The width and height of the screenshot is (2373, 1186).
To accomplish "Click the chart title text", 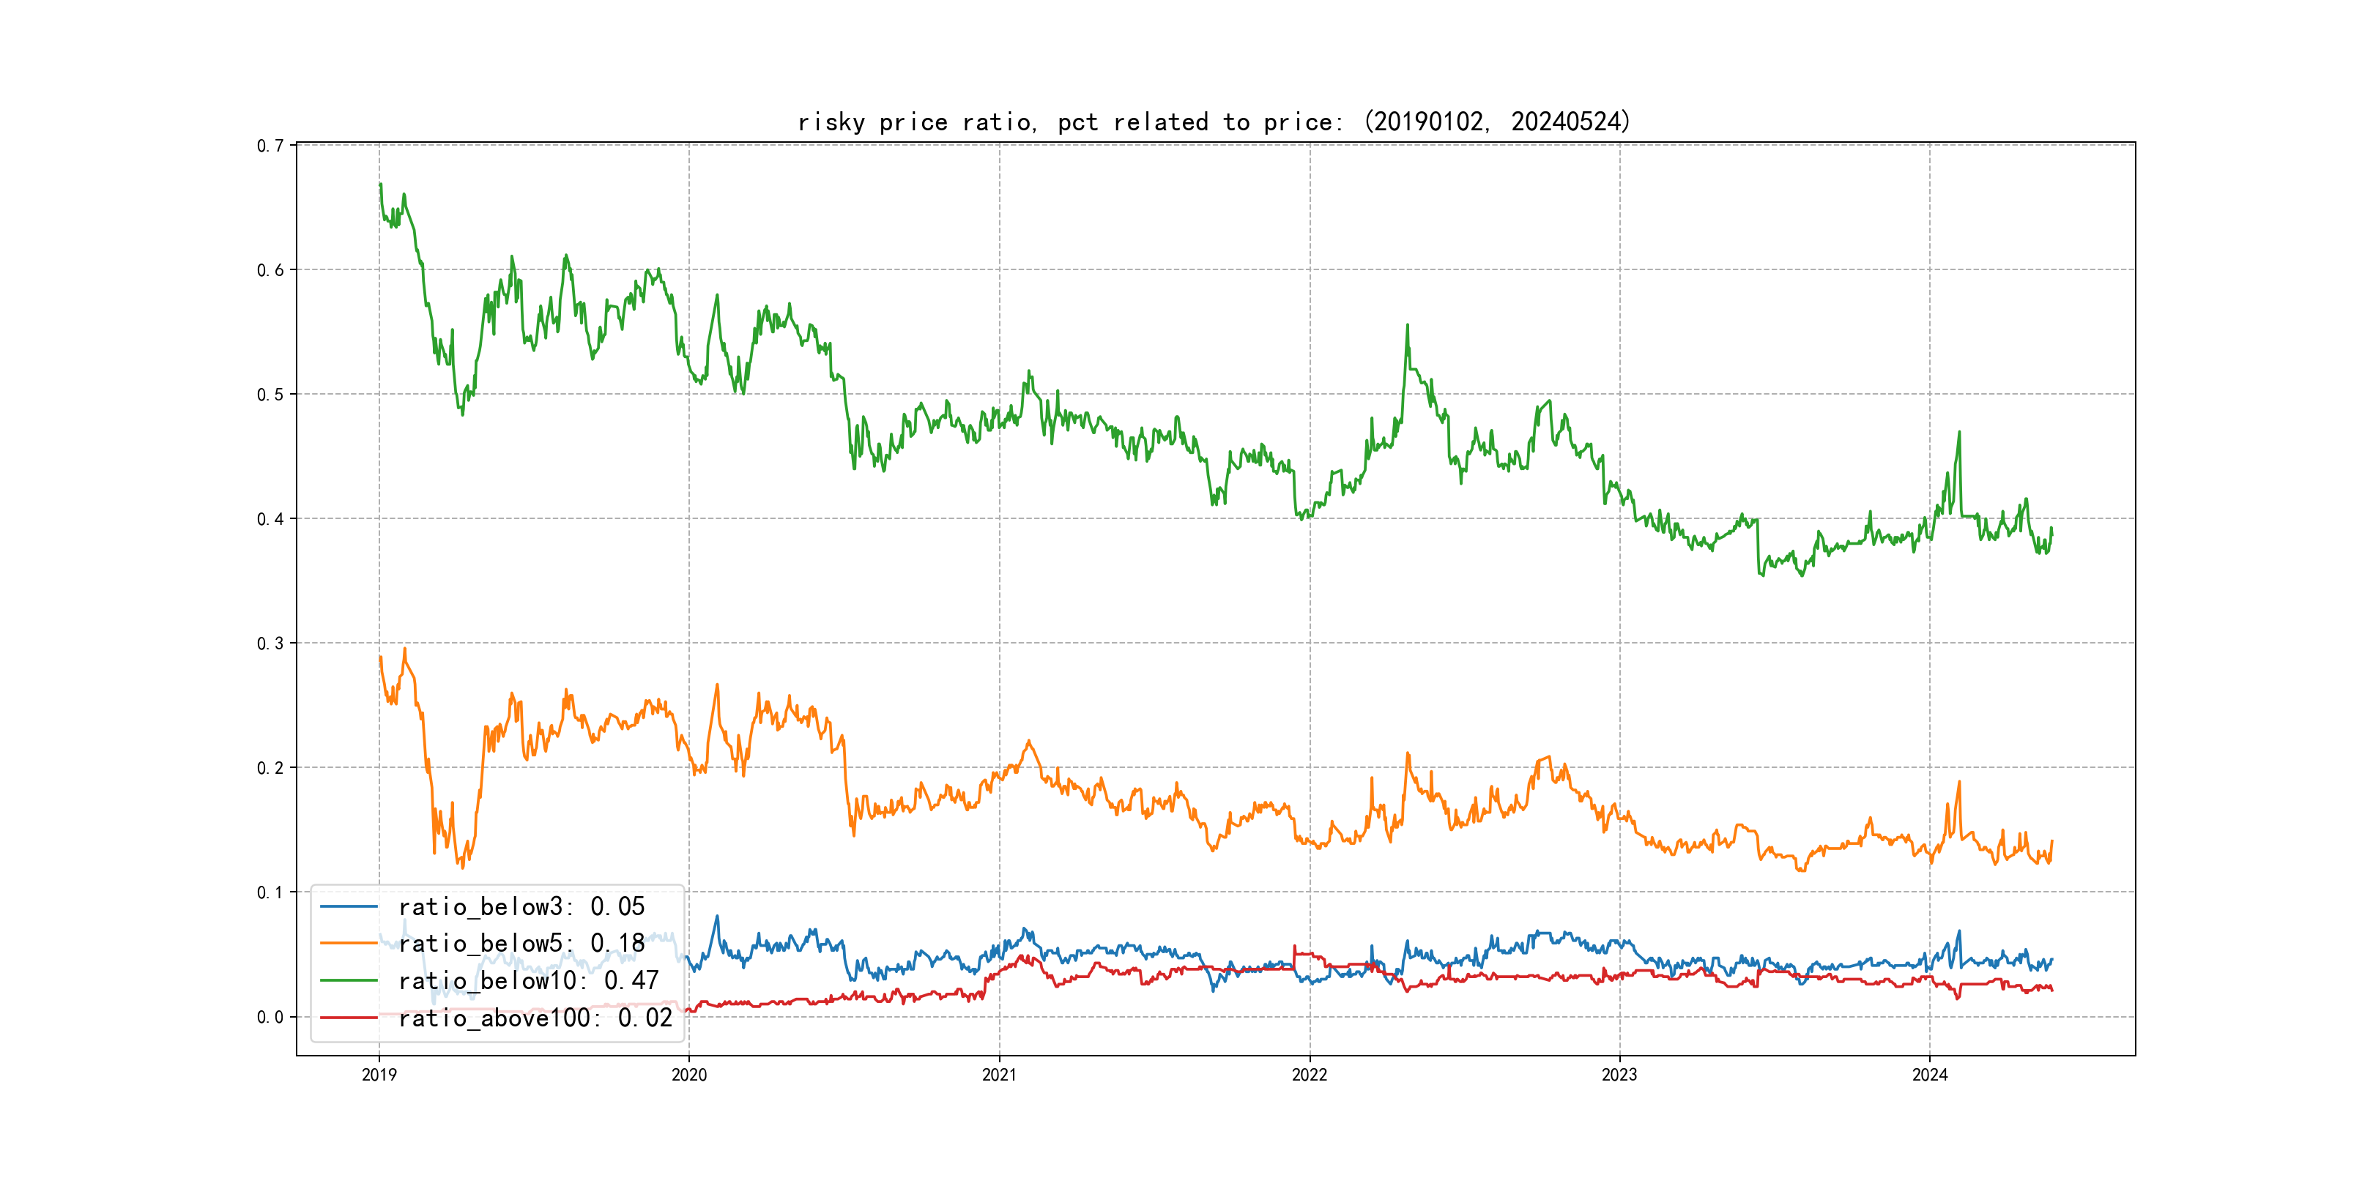I will point(1214,122).
